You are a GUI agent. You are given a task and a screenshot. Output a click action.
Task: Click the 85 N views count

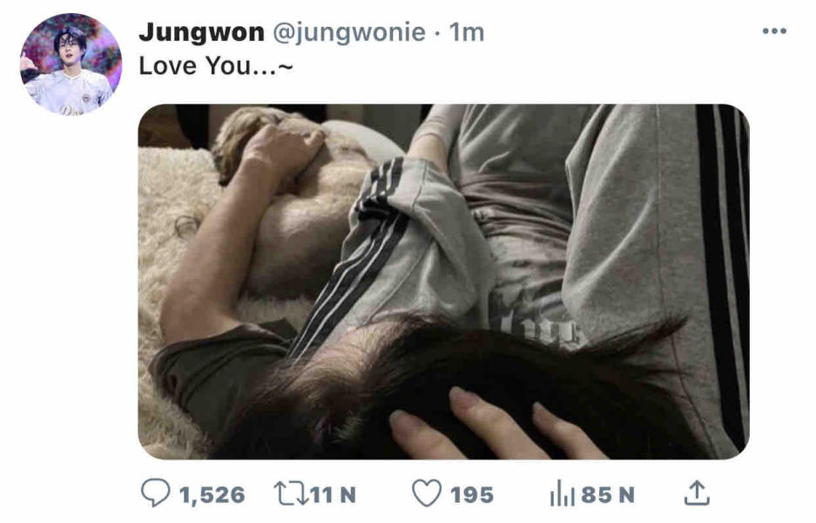click(608, 494)
